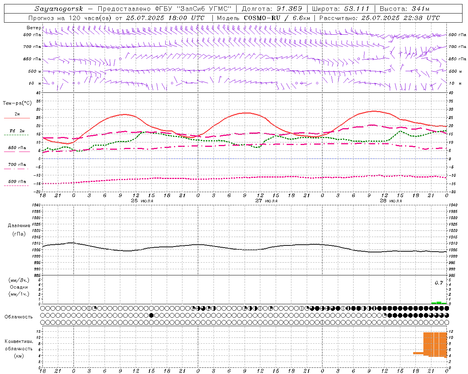Screen dimensions: 468x374
Task: Click the forecast start '25.07.2025 18:00 UTC'
Action: (165, 18)
